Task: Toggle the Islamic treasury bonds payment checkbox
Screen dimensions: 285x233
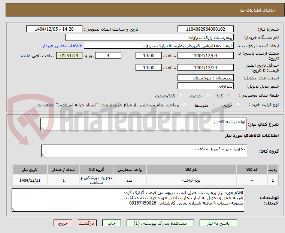Action: point(184,104)
